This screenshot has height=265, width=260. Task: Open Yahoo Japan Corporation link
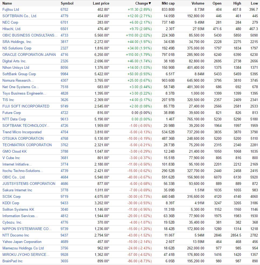pyautogui.click(x=22, y=242)
